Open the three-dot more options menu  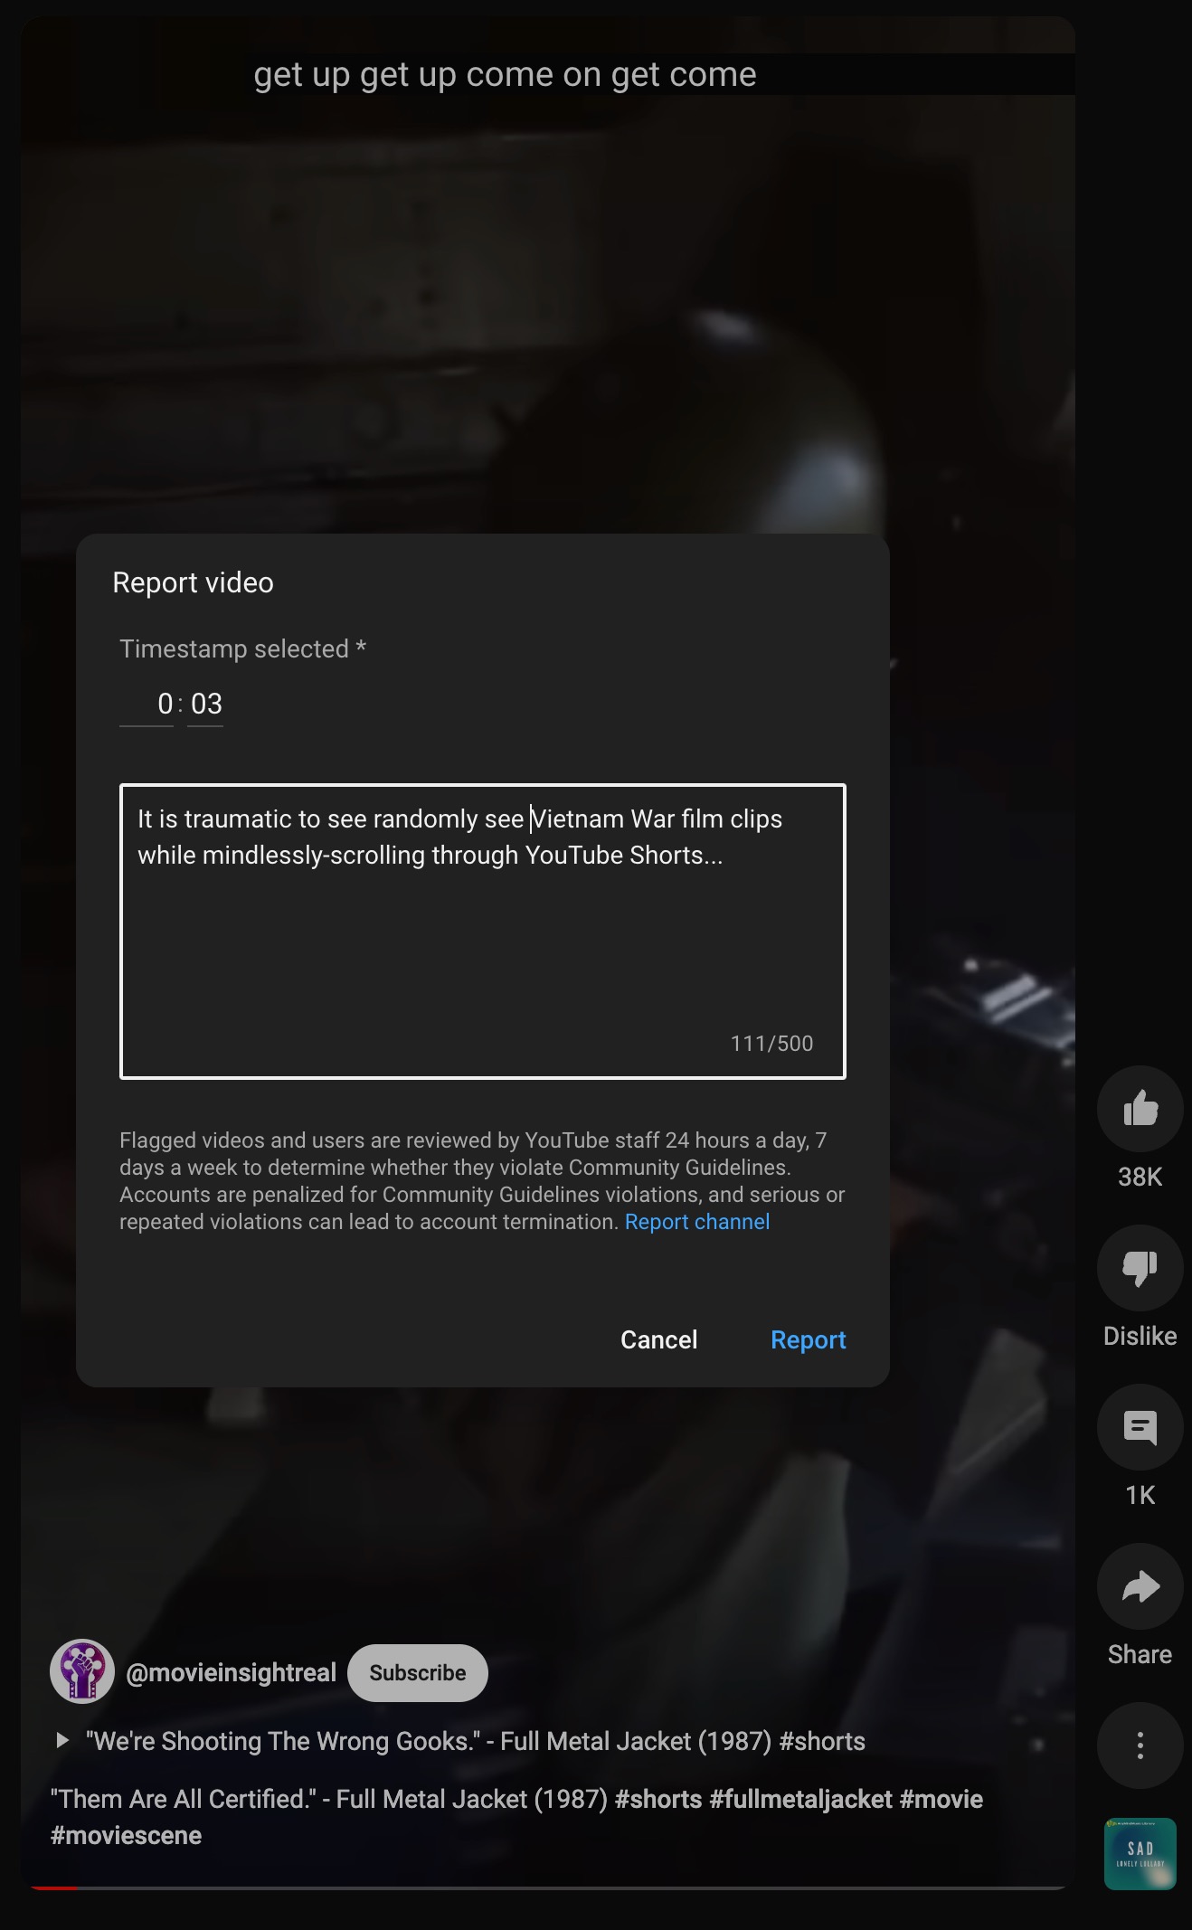point(1140,1746)
